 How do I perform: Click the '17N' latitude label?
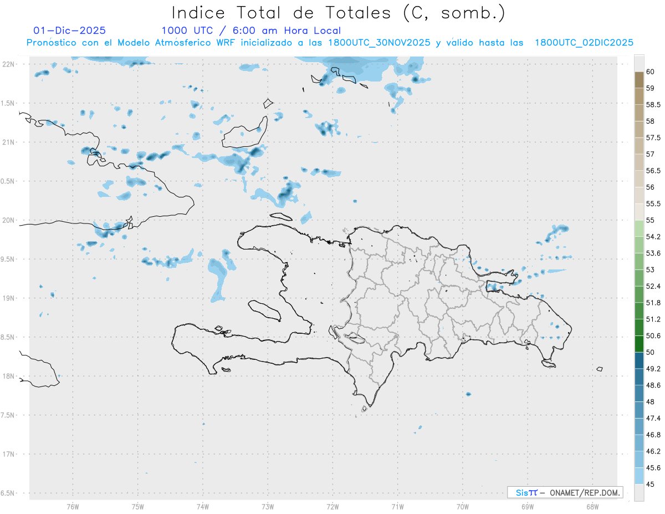click(8, 454)
